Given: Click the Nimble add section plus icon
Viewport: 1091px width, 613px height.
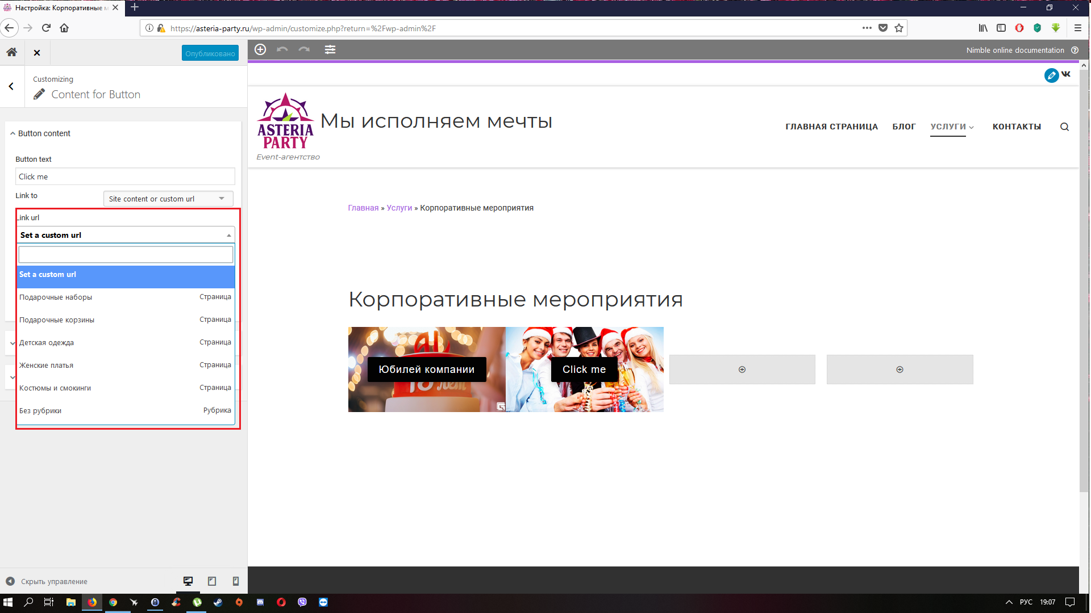Looking at the screenshot, I should pos(260,49).
